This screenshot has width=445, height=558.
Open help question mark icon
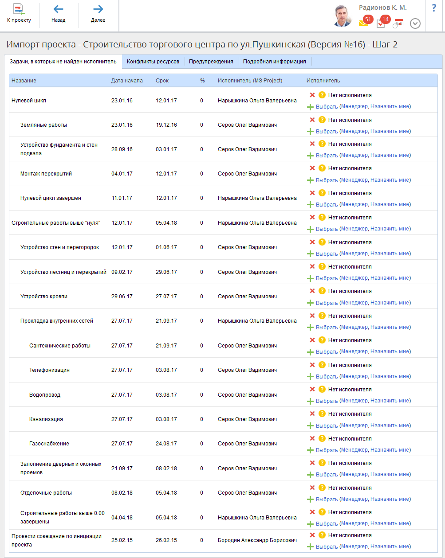[x=434, y=8]
